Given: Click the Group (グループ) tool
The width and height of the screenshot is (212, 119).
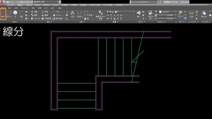Looking at the screenshot, I should pos(181,14).
